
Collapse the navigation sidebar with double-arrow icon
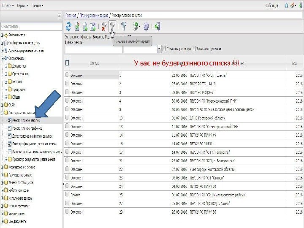tap(60, 16)
